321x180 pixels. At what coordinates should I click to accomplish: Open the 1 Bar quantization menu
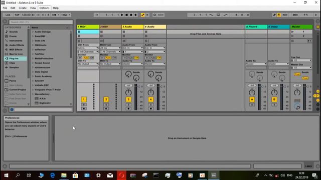[x=66, y=15]
